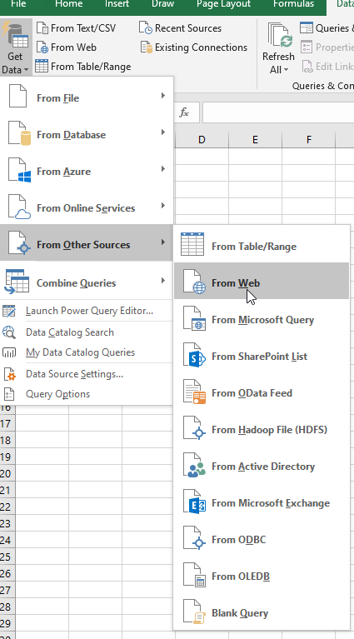This screenshot has width=354, height=639.
Task: Open Recent Sources
Action: (181, 28)
